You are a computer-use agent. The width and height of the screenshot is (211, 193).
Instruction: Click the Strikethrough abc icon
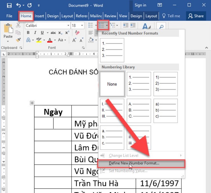[x=53, y=33]
